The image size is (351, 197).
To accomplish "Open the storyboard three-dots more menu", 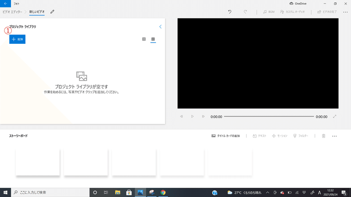I will click(x=334, y=136).
